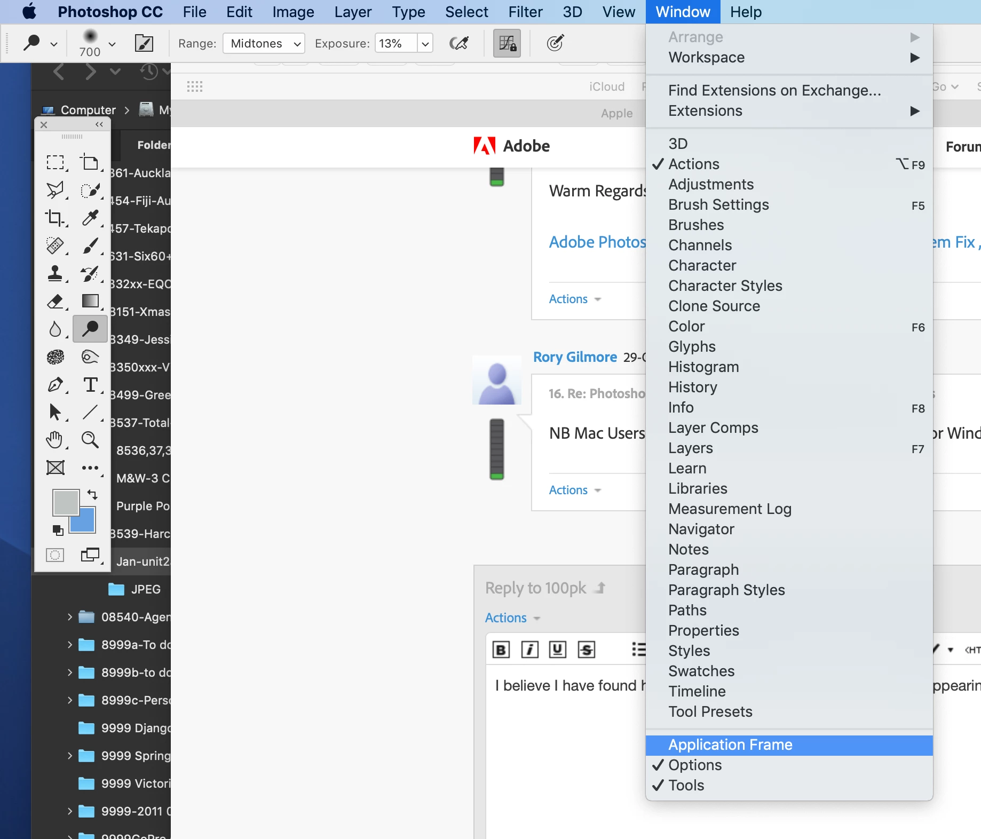
Task: Select the History Brush tool
Action: [x=90, y=273]
